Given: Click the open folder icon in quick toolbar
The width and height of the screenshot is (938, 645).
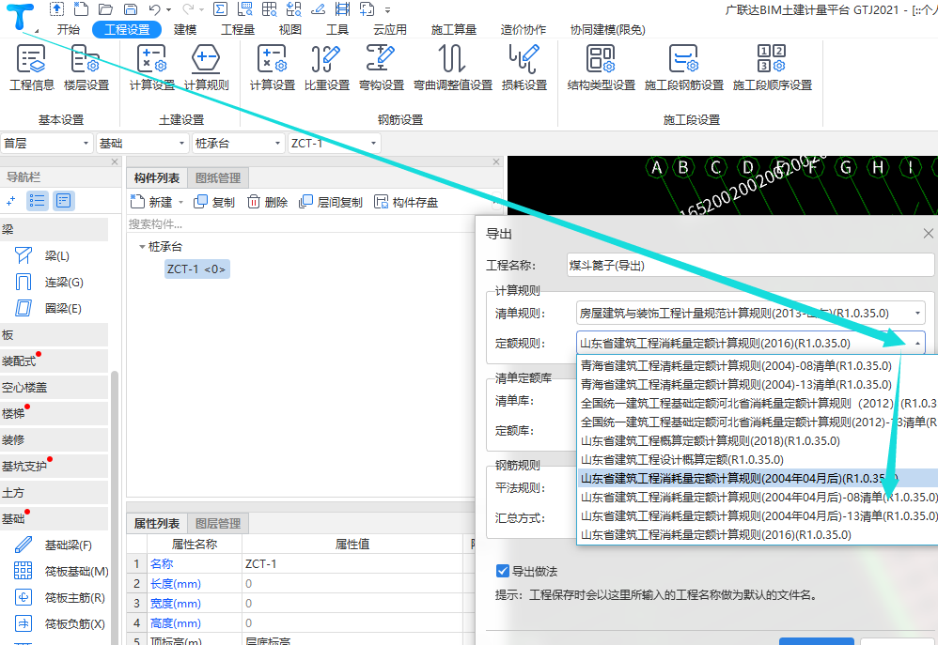Looking at the screenshot, I should [105, 9].
